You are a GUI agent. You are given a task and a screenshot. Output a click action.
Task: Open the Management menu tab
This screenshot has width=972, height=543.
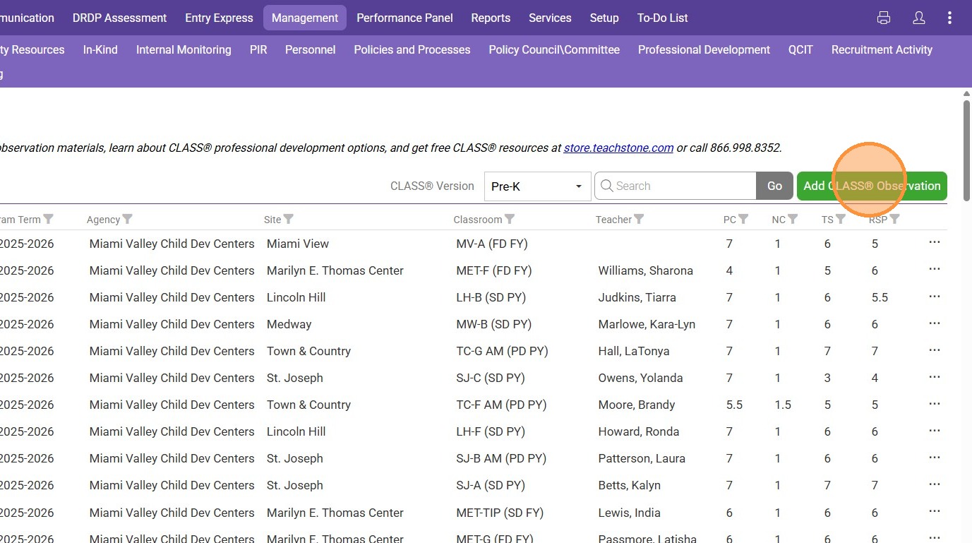[x=304, y=18]
